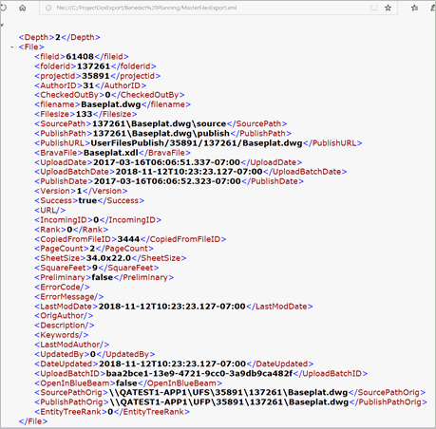Select SheetSize value 34.0x22.0
The width and height of the screenshot is (436, 429).
(108, 258)
